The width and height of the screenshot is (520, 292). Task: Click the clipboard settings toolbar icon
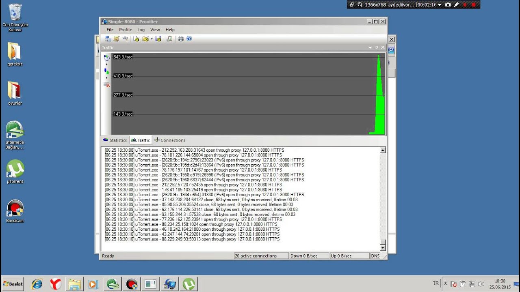click(169, 39)
